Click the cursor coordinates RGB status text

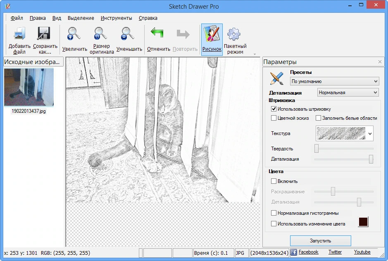[47, 253]
